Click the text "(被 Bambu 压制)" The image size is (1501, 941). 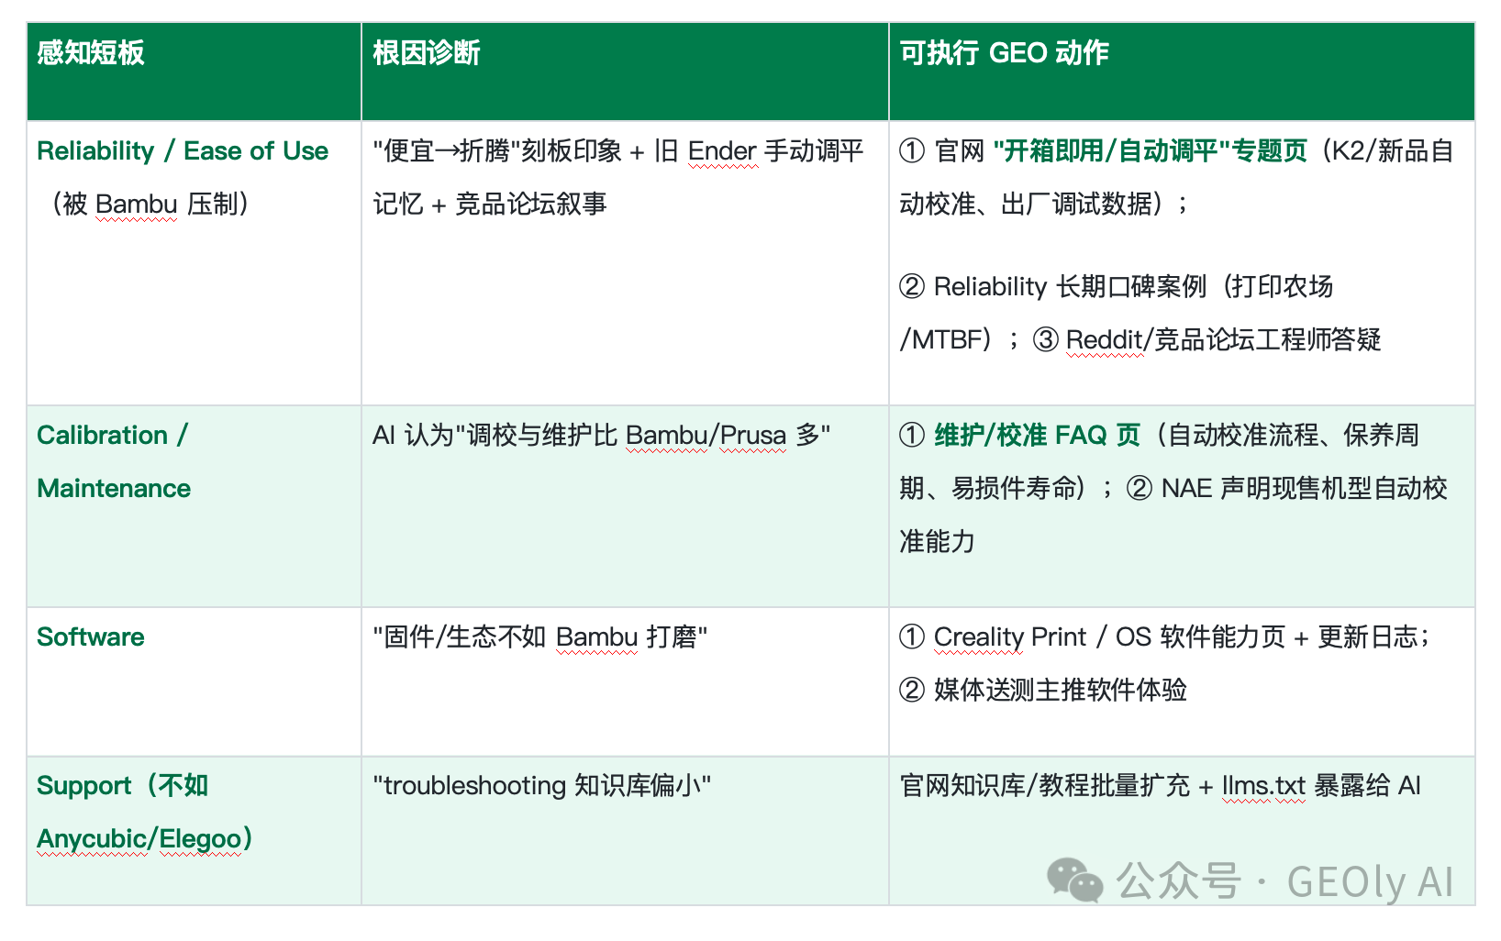tap(150, 204)
